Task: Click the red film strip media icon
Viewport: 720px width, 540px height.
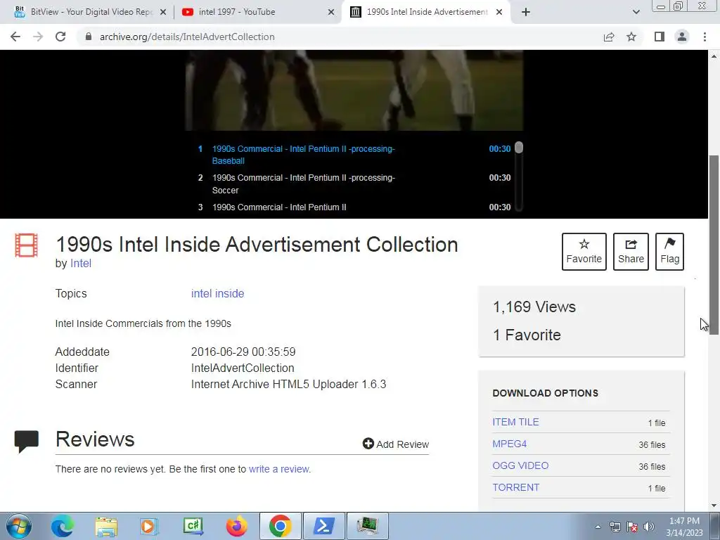Action: click(26, 245)
